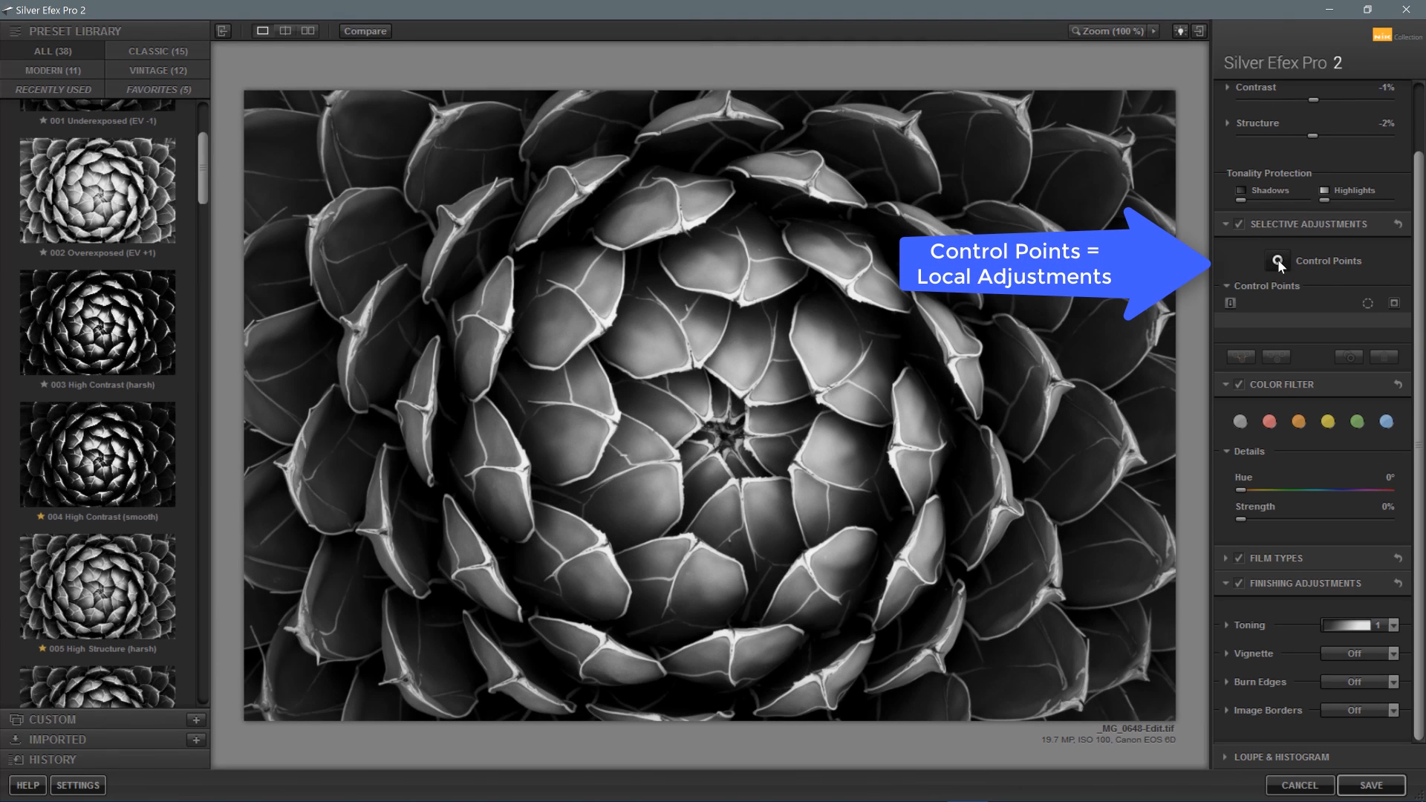Open the Image Borders dropdown
Image resolution: width=1426 pixels, height=802 pixels.
pos(1360,710)
